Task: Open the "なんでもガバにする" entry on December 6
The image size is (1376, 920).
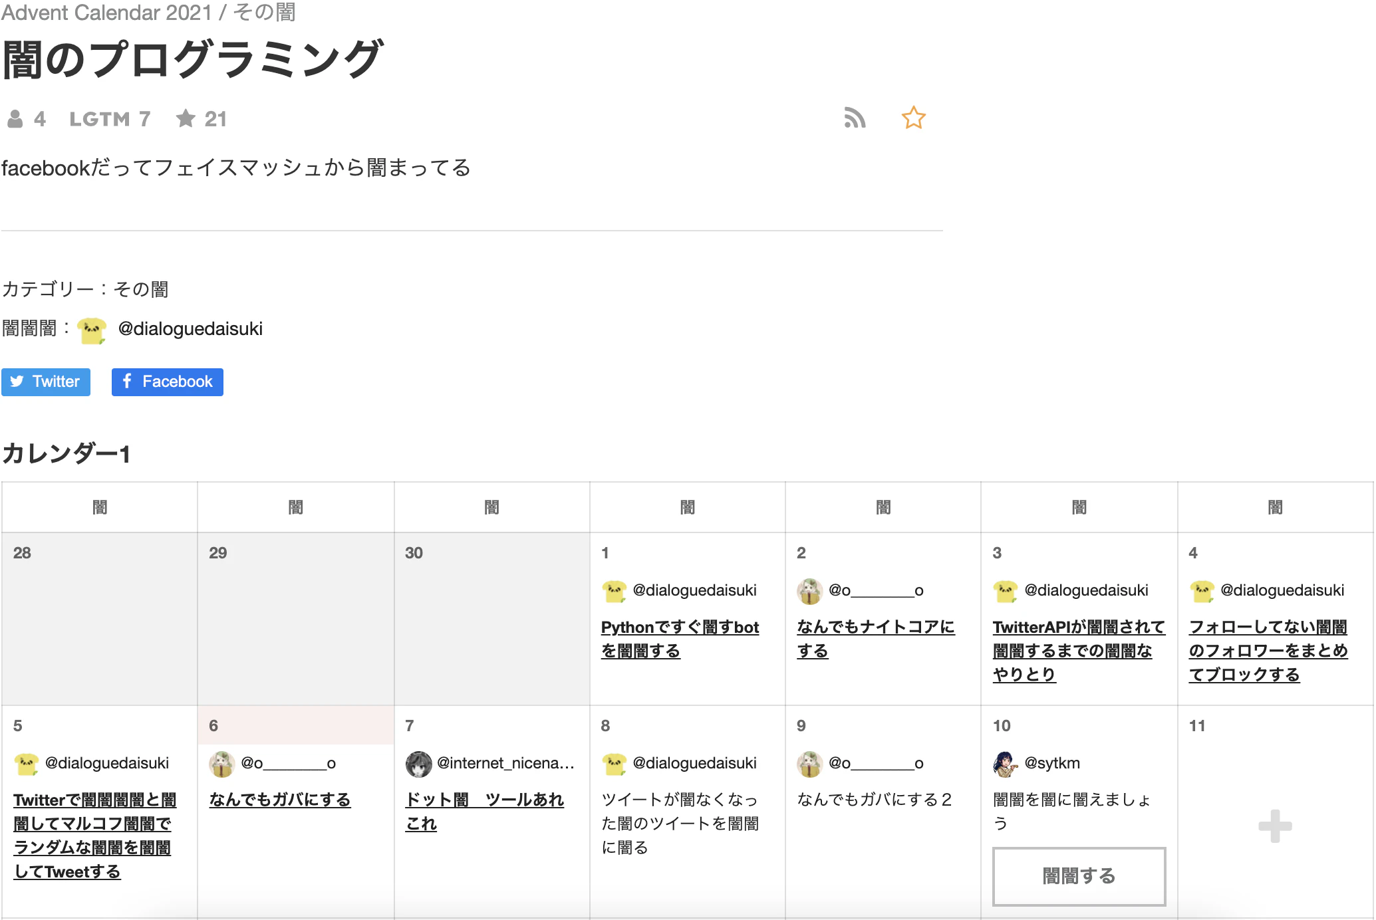Action: (280, 800)
